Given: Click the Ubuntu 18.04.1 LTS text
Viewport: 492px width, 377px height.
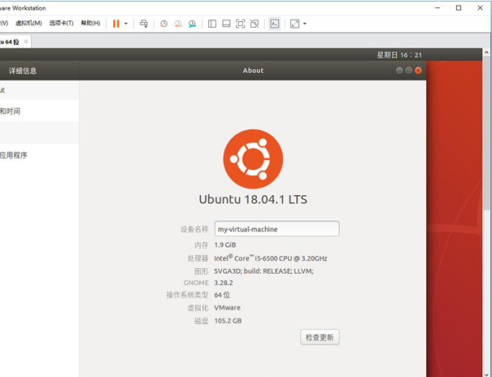Looking at the screenshot, I should tap(253, 199).
